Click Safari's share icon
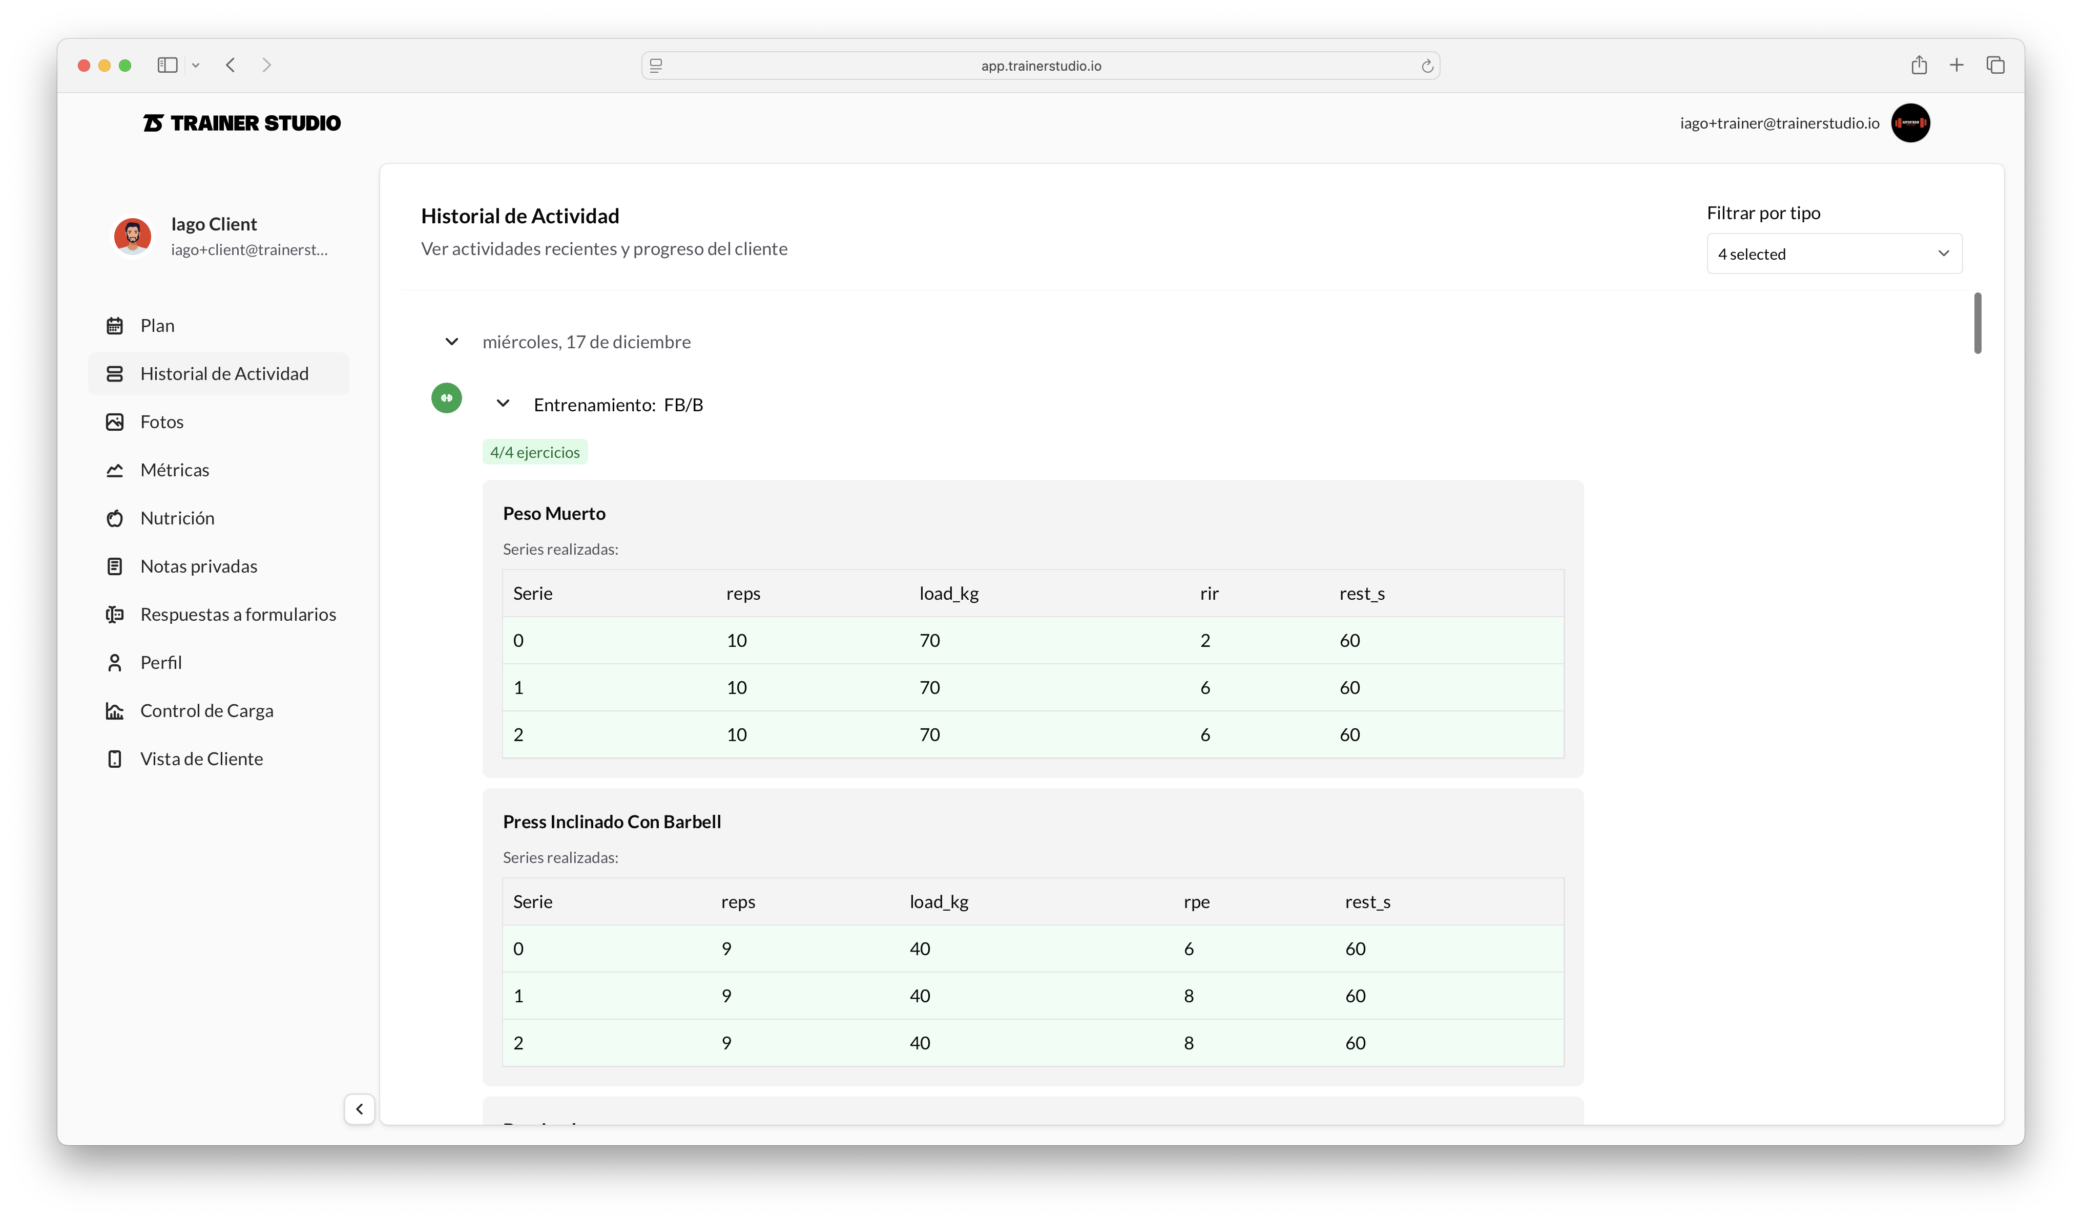This screenshot has width=2082, height=1221. (x=1919, y=65)
